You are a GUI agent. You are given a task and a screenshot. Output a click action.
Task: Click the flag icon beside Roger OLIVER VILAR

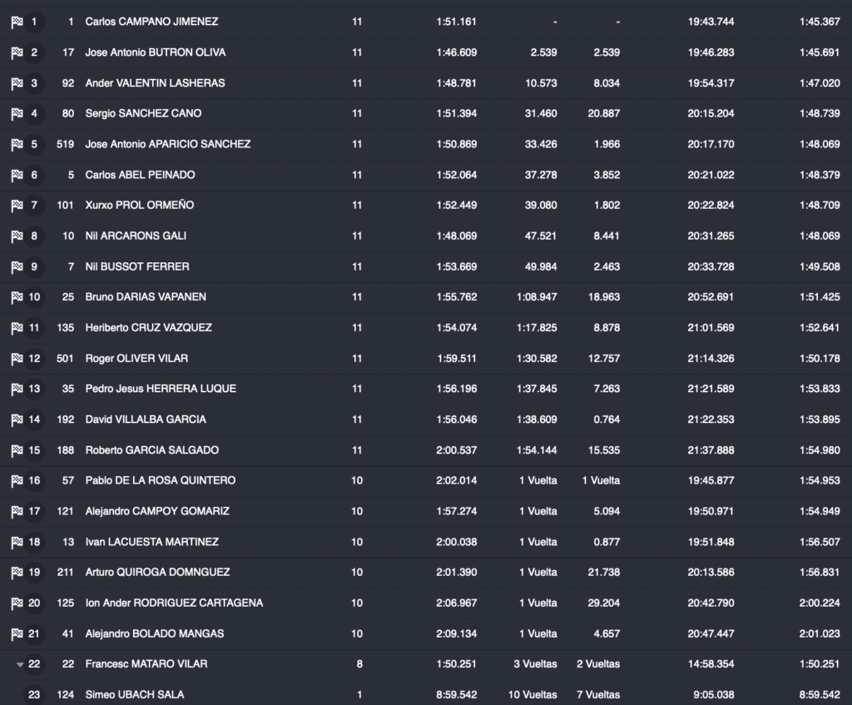coord(17,359)
